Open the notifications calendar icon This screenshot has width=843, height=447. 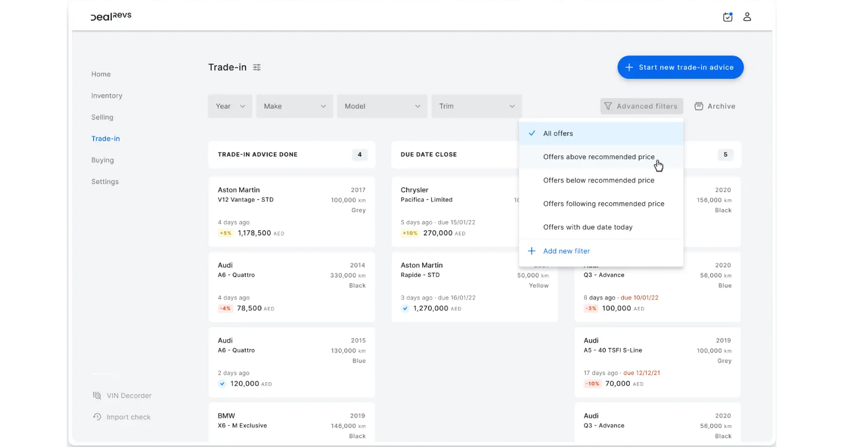click(x=728, y=17)
